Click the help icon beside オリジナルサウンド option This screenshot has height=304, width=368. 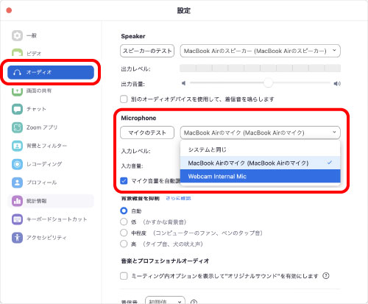(x=326, y=276)
